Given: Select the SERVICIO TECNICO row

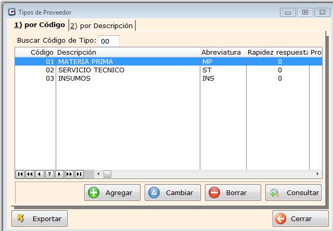Looking at the screenshot, I should click(91, 70).
